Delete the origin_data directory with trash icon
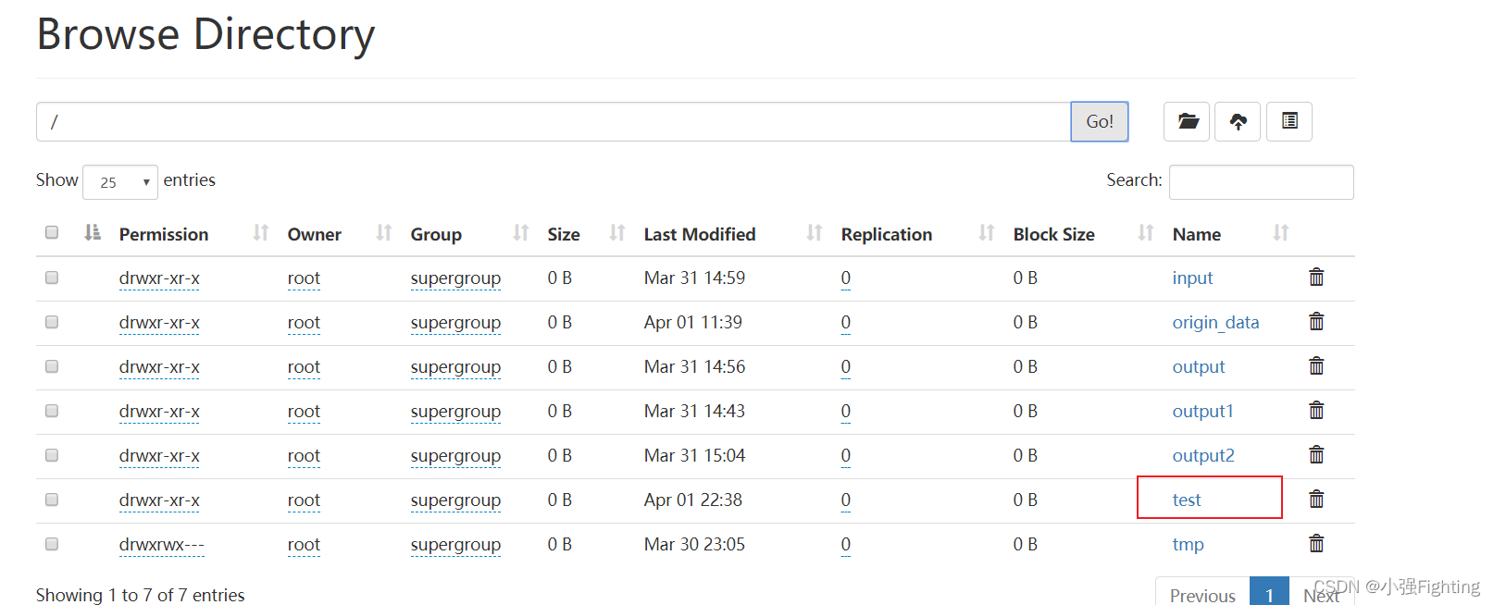Viewport: 1494px width, 605px height. point(1316,321)
